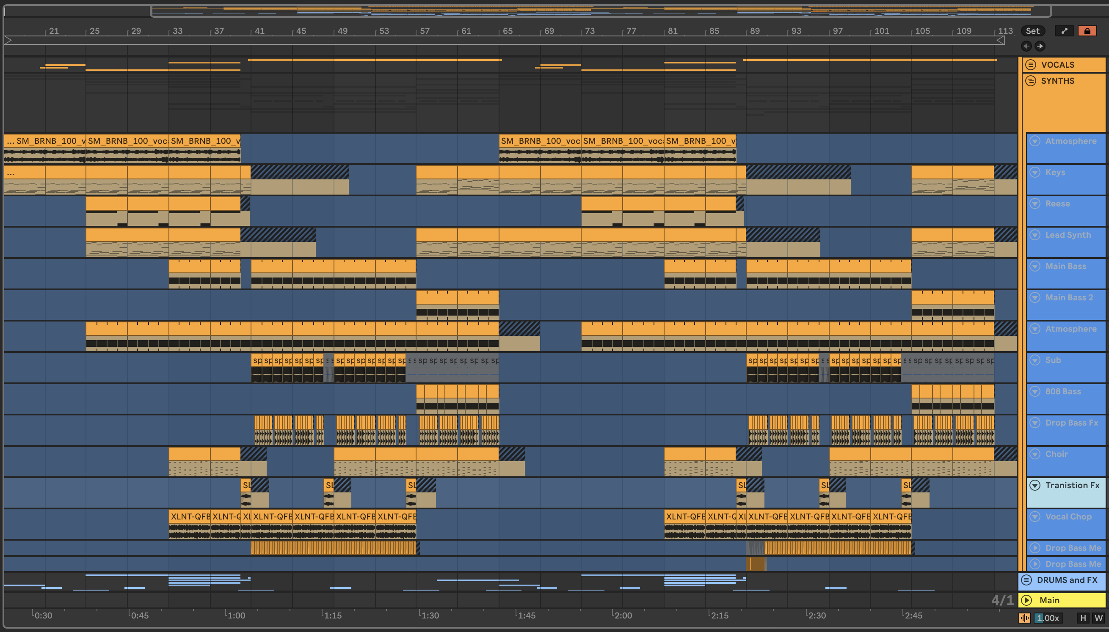Unfold the Main track triangle icon

coord(1026,600)
